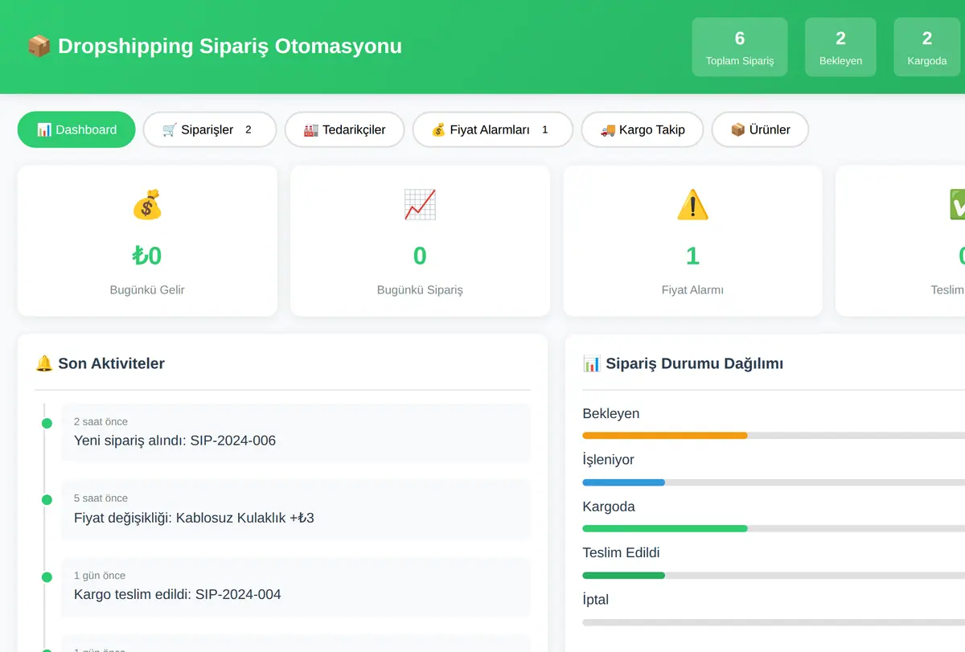This screenshot has height=652, width=965.
Task: Click the orange Bekleyen progress bar
Action: (x=665, y=436)
